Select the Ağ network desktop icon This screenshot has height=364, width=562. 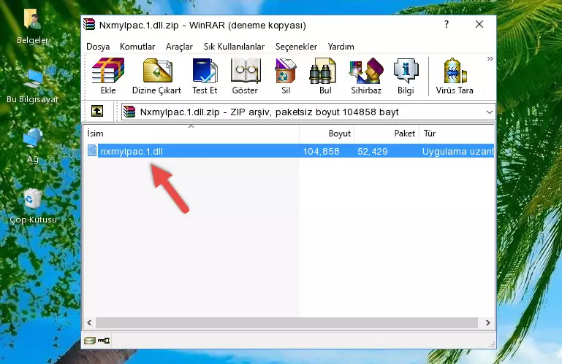pos(33,146)
